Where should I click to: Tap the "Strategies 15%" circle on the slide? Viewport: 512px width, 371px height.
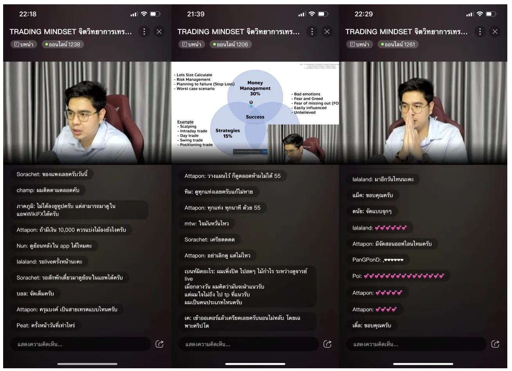pyautogui.click(x=228, y=133)
